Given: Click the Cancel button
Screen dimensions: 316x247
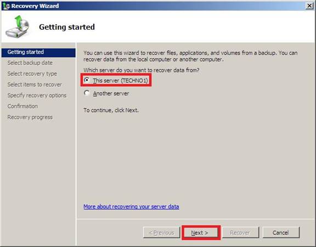Looking at the screenshot, I should point(281,233).
